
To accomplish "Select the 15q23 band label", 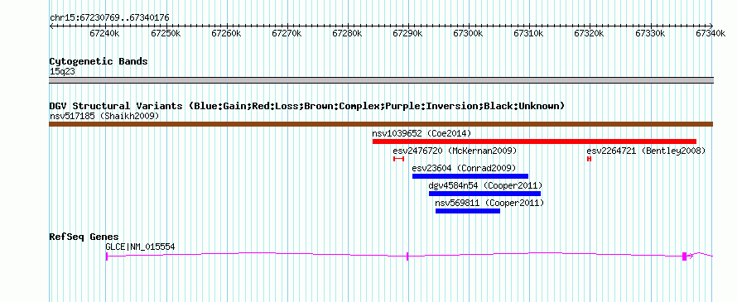I will 62,72.
